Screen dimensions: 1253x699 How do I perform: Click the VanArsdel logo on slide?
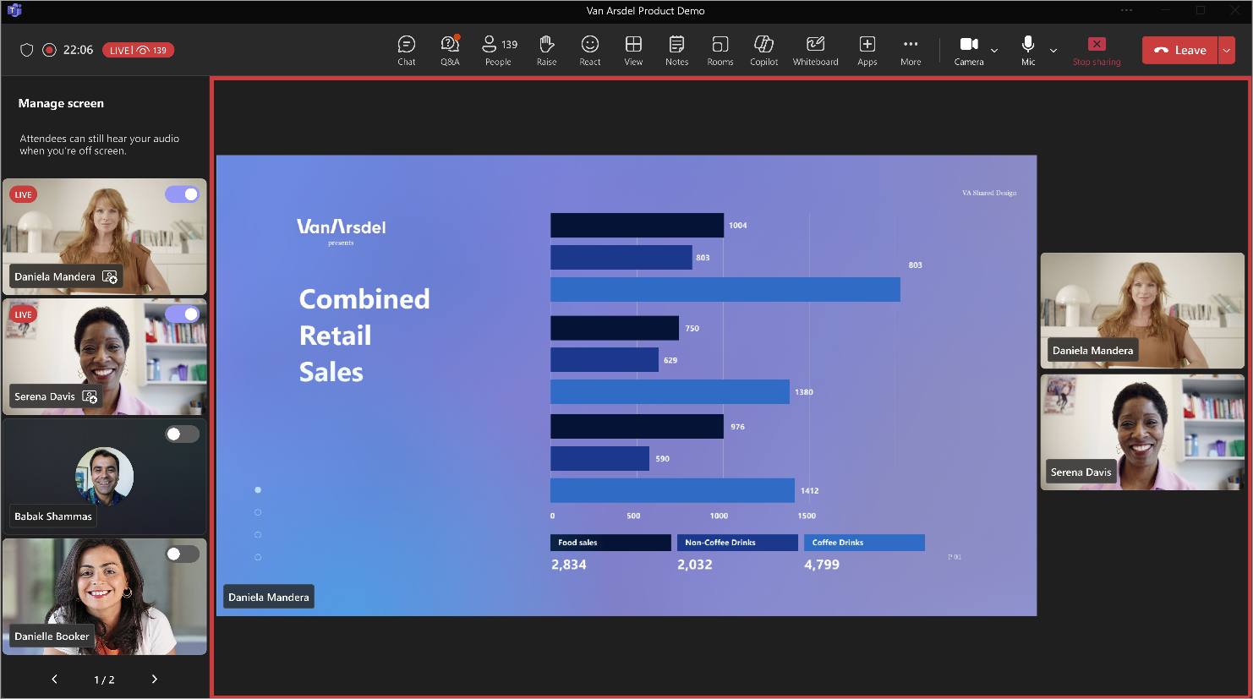(342, 227)
